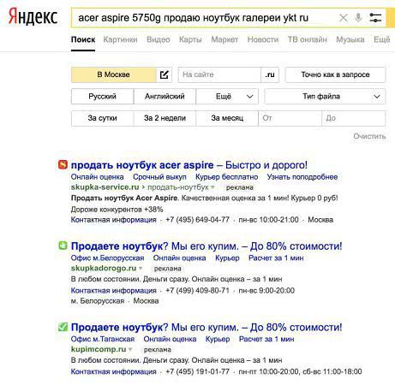Click Курьер sitelink under skupkadorogo.ru ad
Image resolution: width=395 pixels, height=385 pixels.
pos(227,258)
